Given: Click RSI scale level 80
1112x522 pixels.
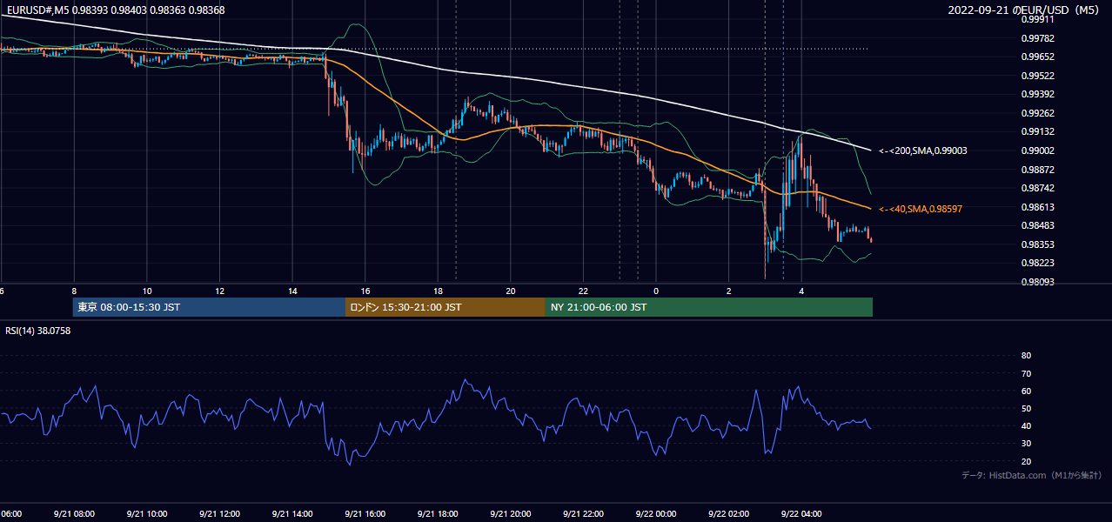Looking at the screenshot, I should point(1026,356).
